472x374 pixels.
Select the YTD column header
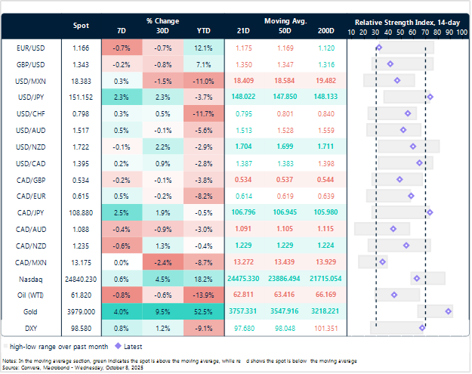[x=202, y=31]
